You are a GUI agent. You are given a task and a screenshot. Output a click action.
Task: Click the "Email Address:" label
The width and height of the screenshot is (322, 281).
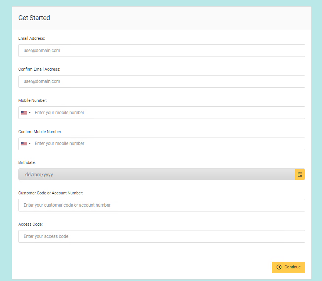click(32, 38)
